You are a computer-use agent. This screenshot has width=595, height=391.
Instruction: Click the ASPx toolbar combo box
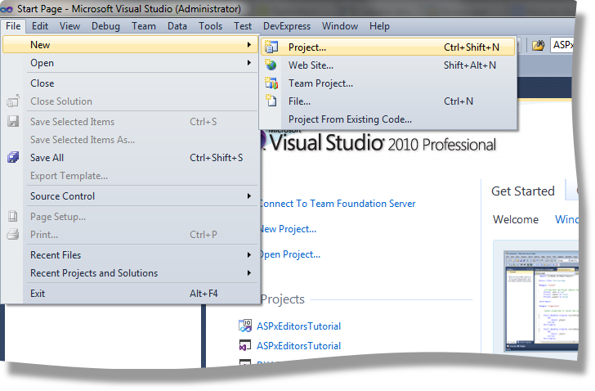point(562,45)
